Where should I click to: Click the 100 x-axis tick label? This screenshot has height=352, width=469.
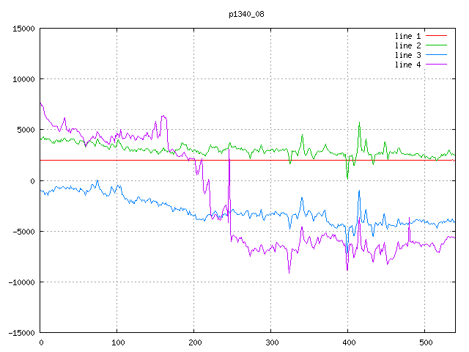coord(117,342)
